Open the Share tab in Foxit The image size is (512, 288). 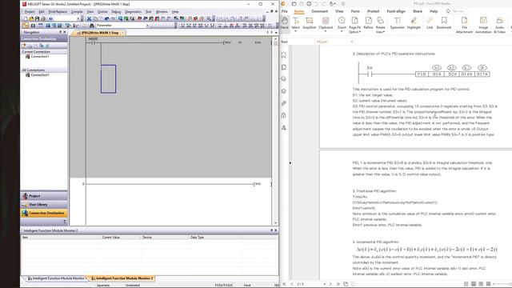coord(418,11)
